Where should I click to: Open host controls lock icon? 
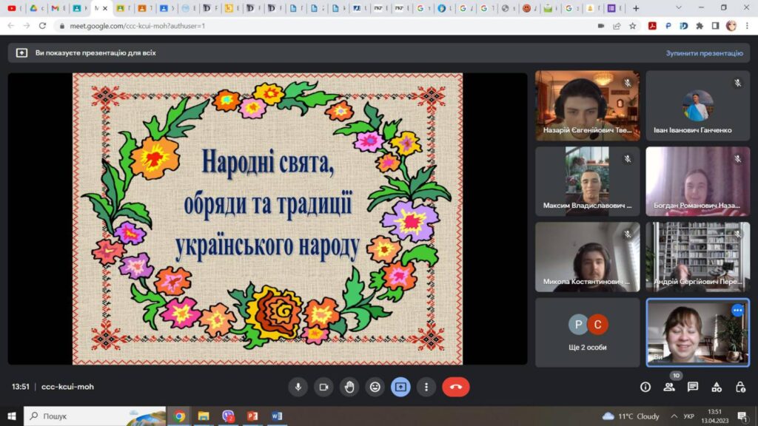(740, 387)
